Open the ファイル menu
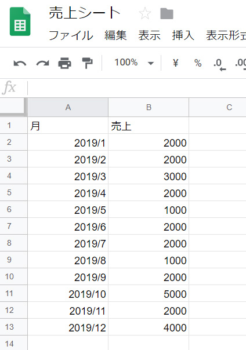 tap(71, 35)
